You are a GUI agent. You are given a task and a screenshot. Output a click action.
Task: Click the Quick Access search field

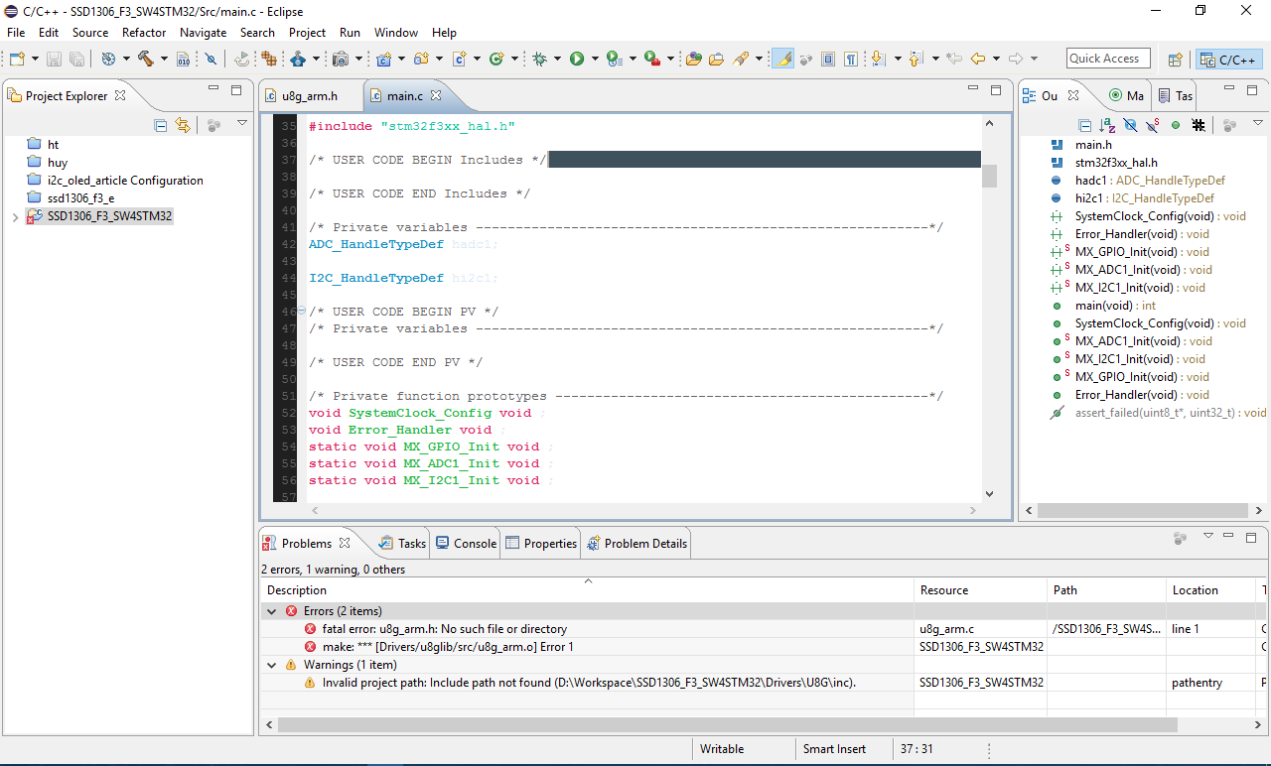coord(1107,59)
